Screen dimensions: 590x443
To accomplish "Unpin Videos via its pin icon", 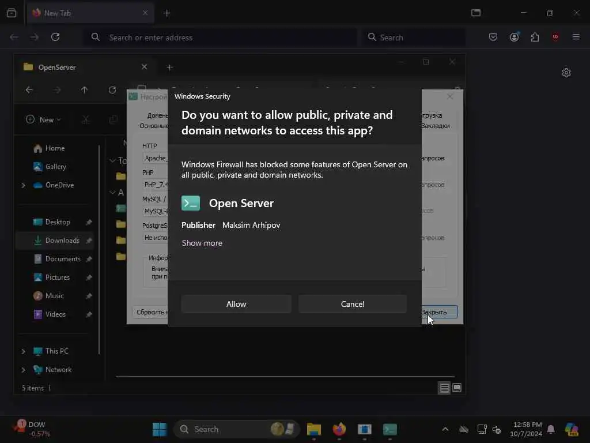I will point(89,314).
